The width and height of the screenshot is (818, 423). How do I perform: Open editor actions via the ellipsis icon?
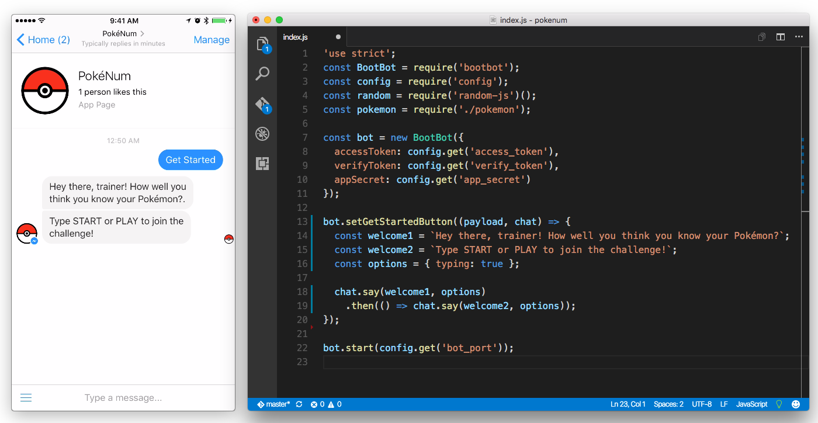pyautogui.click(x=799, y=36)
